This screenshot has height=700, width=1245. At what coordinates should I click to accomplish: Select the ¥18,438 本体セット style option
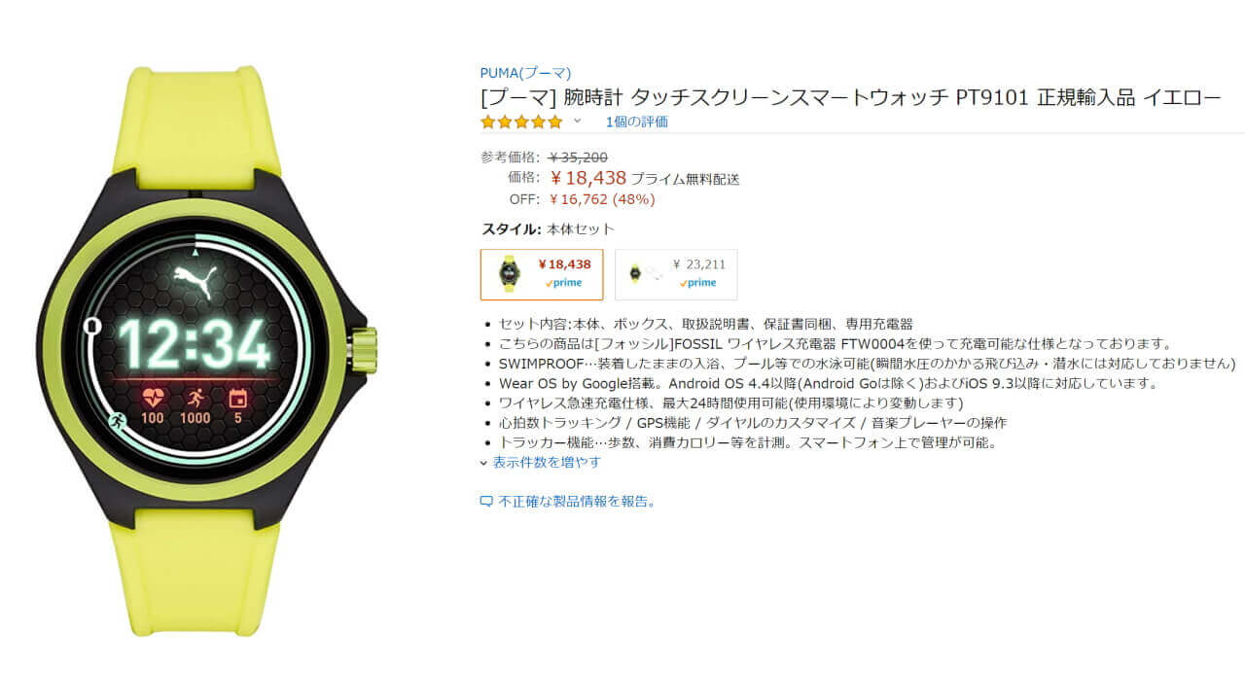[x=542, y=274]
